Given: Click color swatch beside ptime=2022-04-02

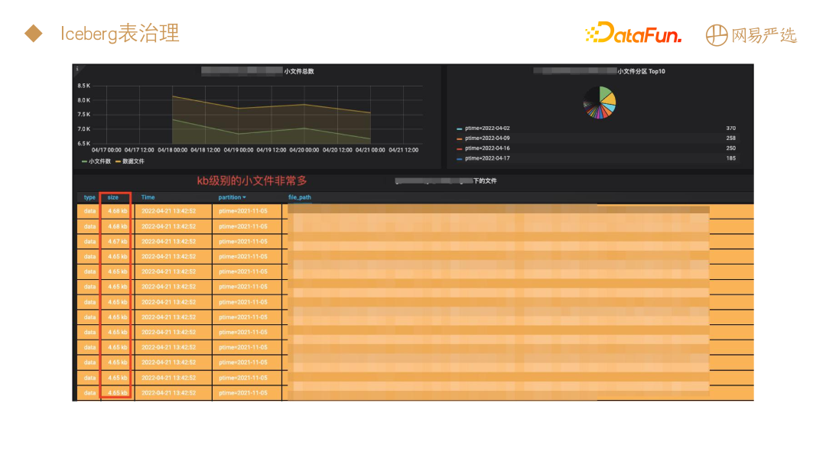Looking at the screenshot, I should (x=460, y=128).
